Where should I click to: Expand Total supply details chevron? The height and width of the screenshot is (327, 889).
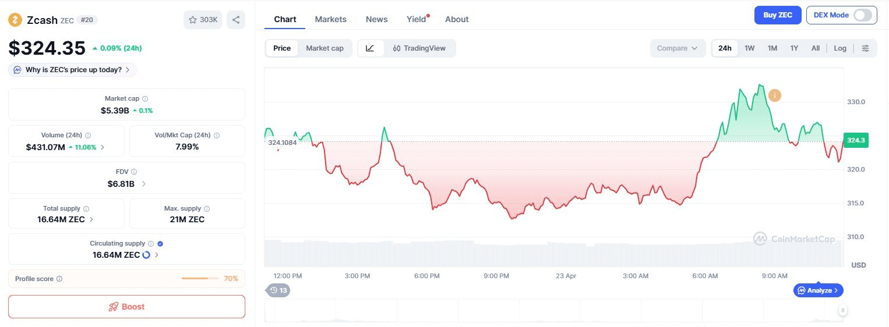(x=91, y=219)
